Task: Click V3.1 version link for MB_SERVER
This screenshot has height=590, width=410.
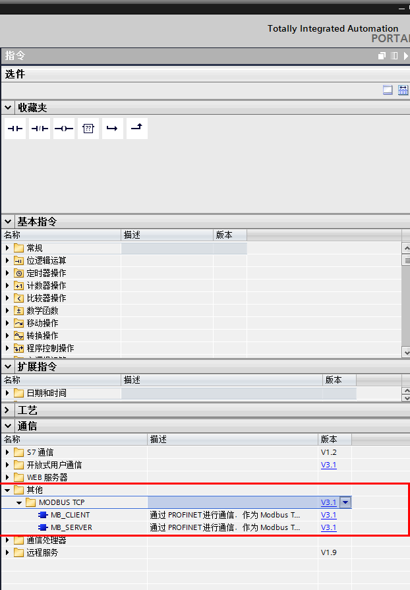Action: (x=328, y=527)
